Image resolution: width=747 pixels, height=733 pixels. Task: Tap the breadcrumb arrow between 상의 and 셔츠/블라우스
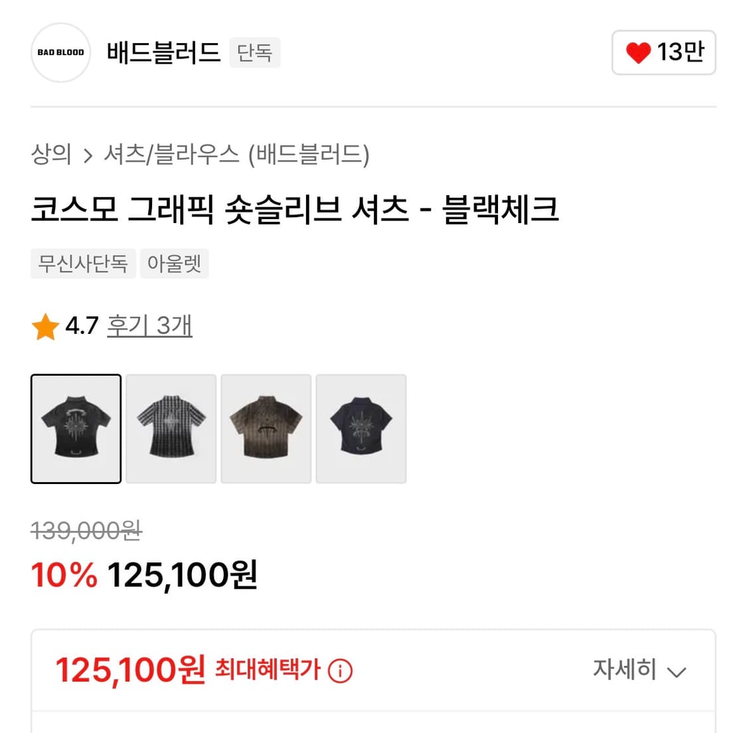pyautogui.click(x=87, y=154)
